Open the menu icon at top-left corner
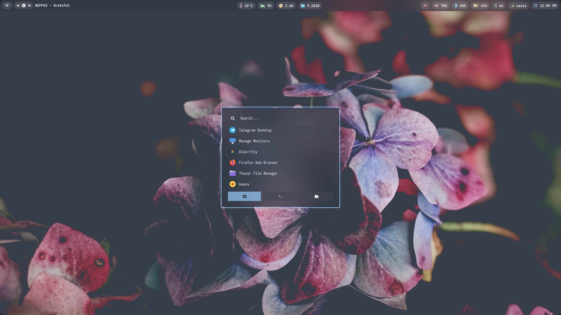The image size is (561, 315). coord(7,6)
